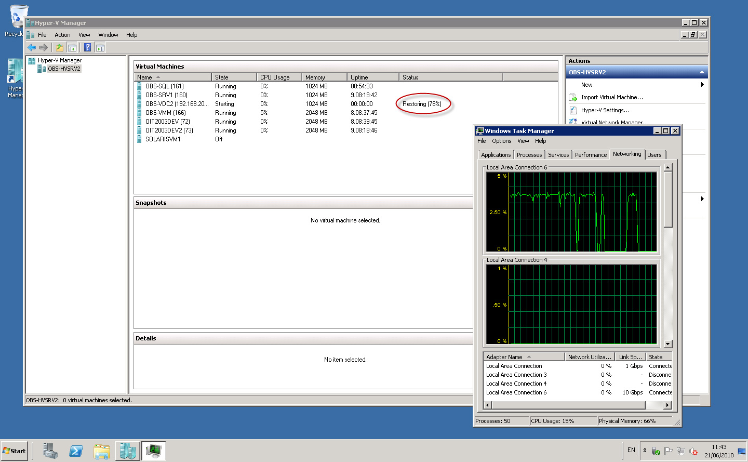This screenshot has height=462, width=748.
Task: Click the Hyper-V Settings icon in Actions pane
Action: (x=574, y=110)
